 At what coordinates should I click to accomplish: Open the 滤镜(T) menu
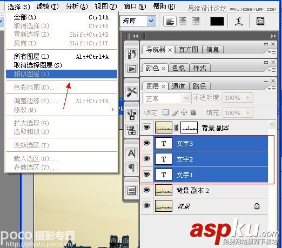[48, 6]
